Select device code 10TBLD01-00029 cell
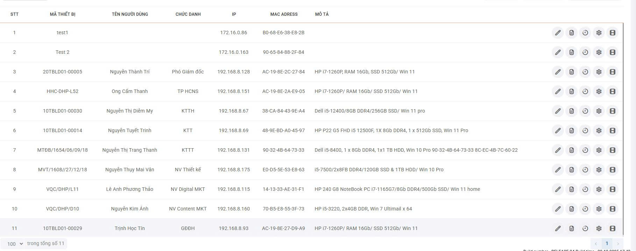 click(63, 228)
